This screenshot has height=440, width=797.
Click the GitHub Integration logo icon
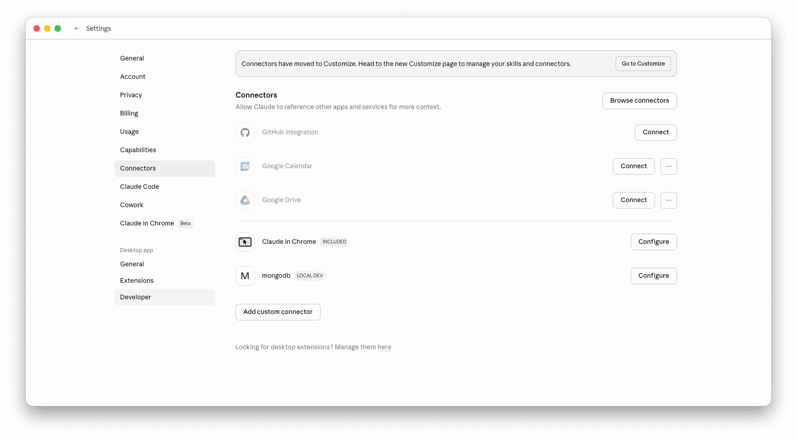[x=245, y=132]
